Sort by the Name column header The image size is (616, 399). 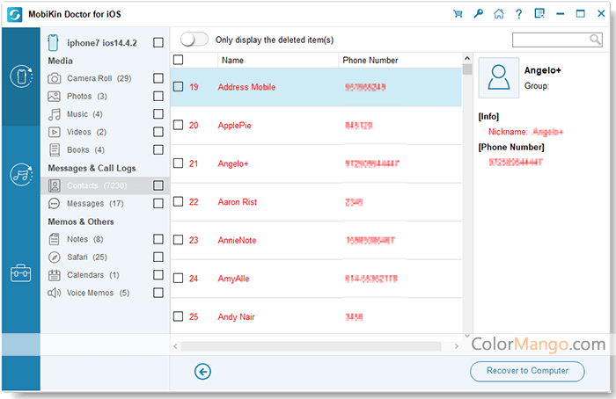(x=232, y=61)
